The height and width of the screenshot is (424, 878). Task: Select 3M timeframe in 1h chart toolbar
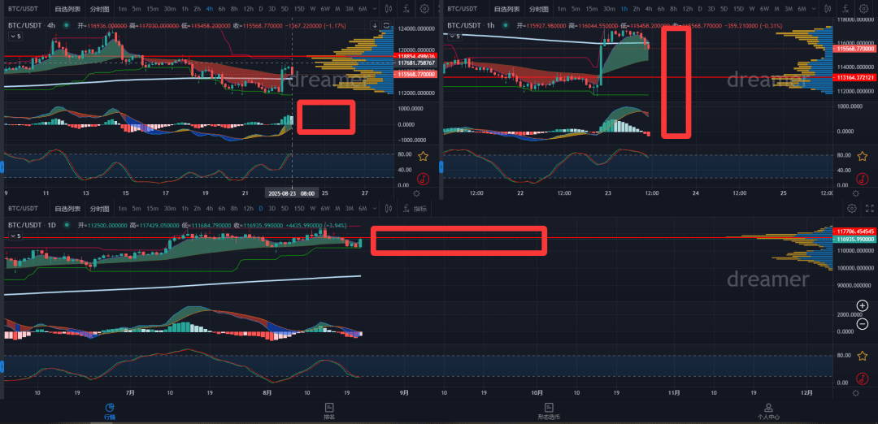coord(788,9)
